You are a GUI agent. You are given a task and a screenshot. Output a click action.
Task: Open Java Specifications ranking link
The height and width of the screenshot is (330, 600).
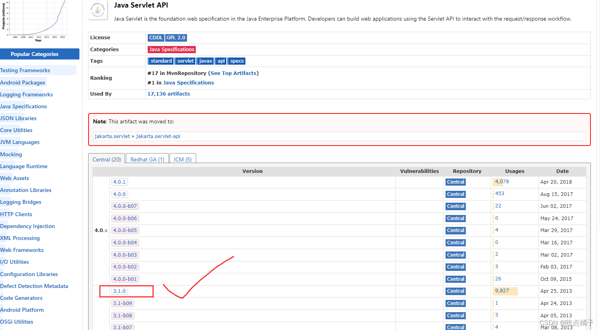pos(189,82)
